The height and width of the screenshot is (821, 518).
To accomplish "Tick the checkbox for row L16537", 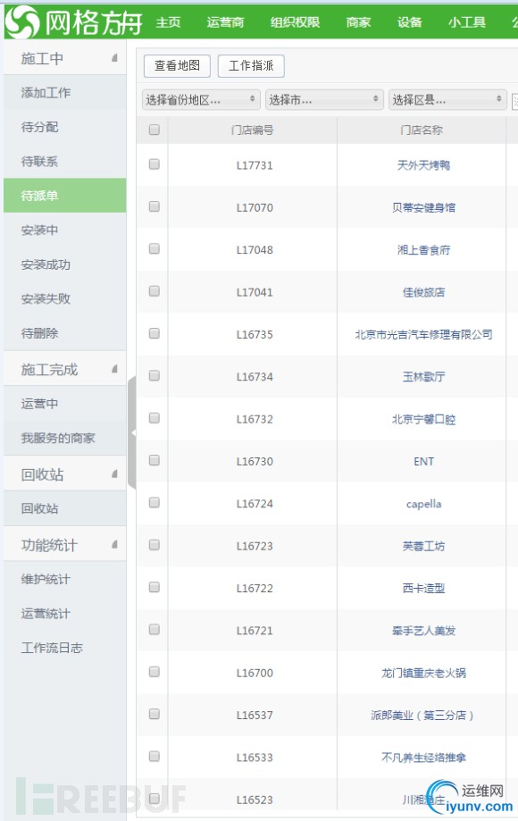I will pos(154,714).
